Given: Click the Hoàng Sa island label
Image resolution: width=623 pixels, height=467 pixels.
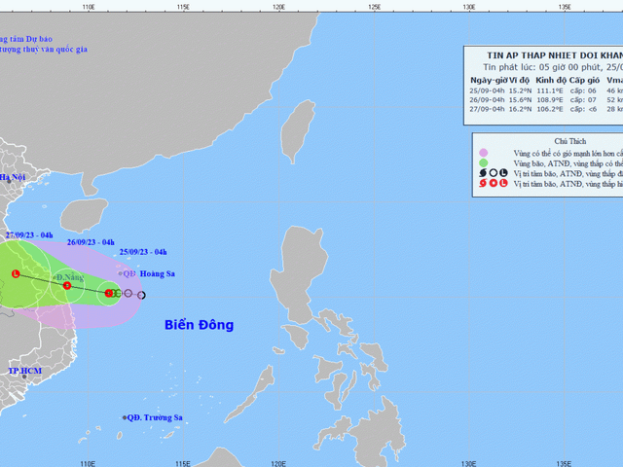Looking at the screenshot, I should pos(156,274).
